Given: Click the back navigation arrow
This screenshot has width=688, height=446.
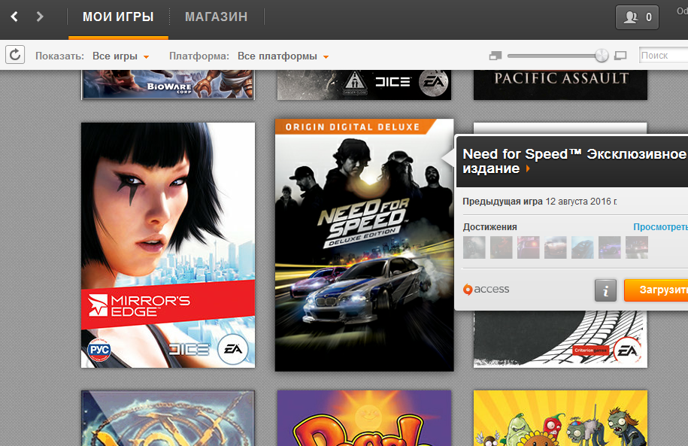Looking at the screenshot, I should coord(14,17).
